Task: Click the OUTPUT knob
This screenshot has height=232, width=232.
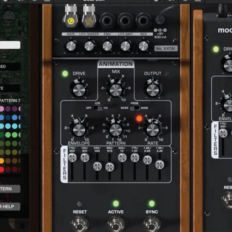Action: (153, 90)
